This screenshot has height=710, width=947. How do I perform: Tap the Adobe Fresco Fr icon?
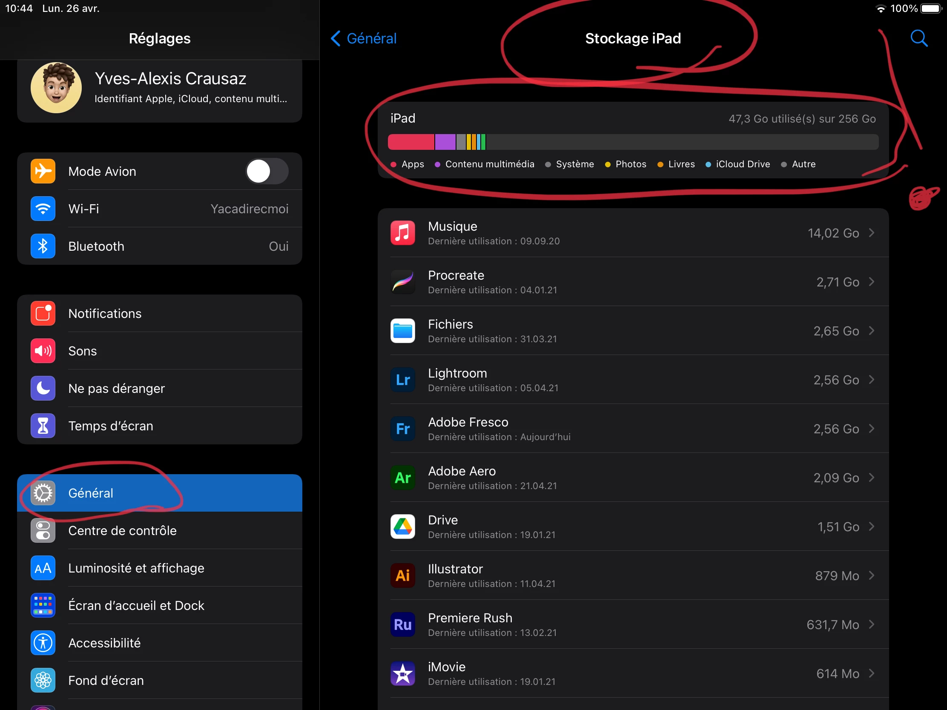point(402,429)
